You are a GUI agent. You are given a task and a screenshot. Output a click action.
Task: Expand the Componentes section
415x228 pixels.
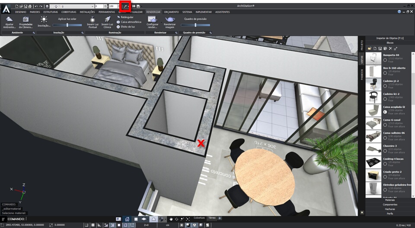click(x=390, y=205)
